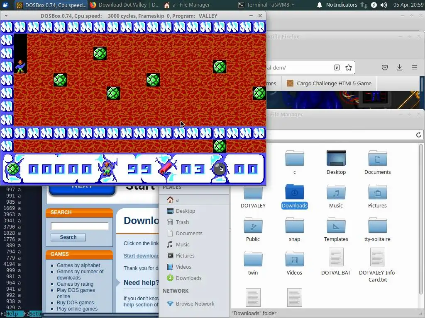Open the power manager icon in panel

[374, 5]
